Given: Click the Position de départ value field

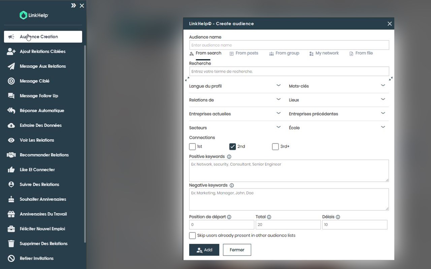Looking at the screenshot, I should [222, 225].
